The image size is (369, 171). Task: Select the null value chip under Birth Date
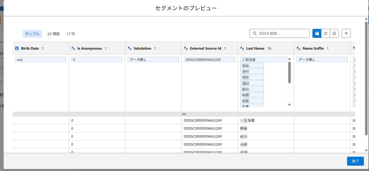pos(40,60)
